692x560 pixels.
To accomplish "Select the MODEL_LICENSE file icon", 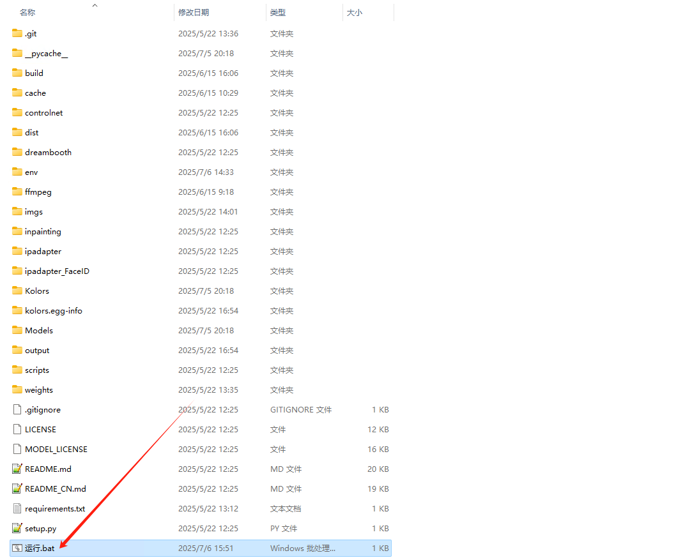I will coord(17,450).
